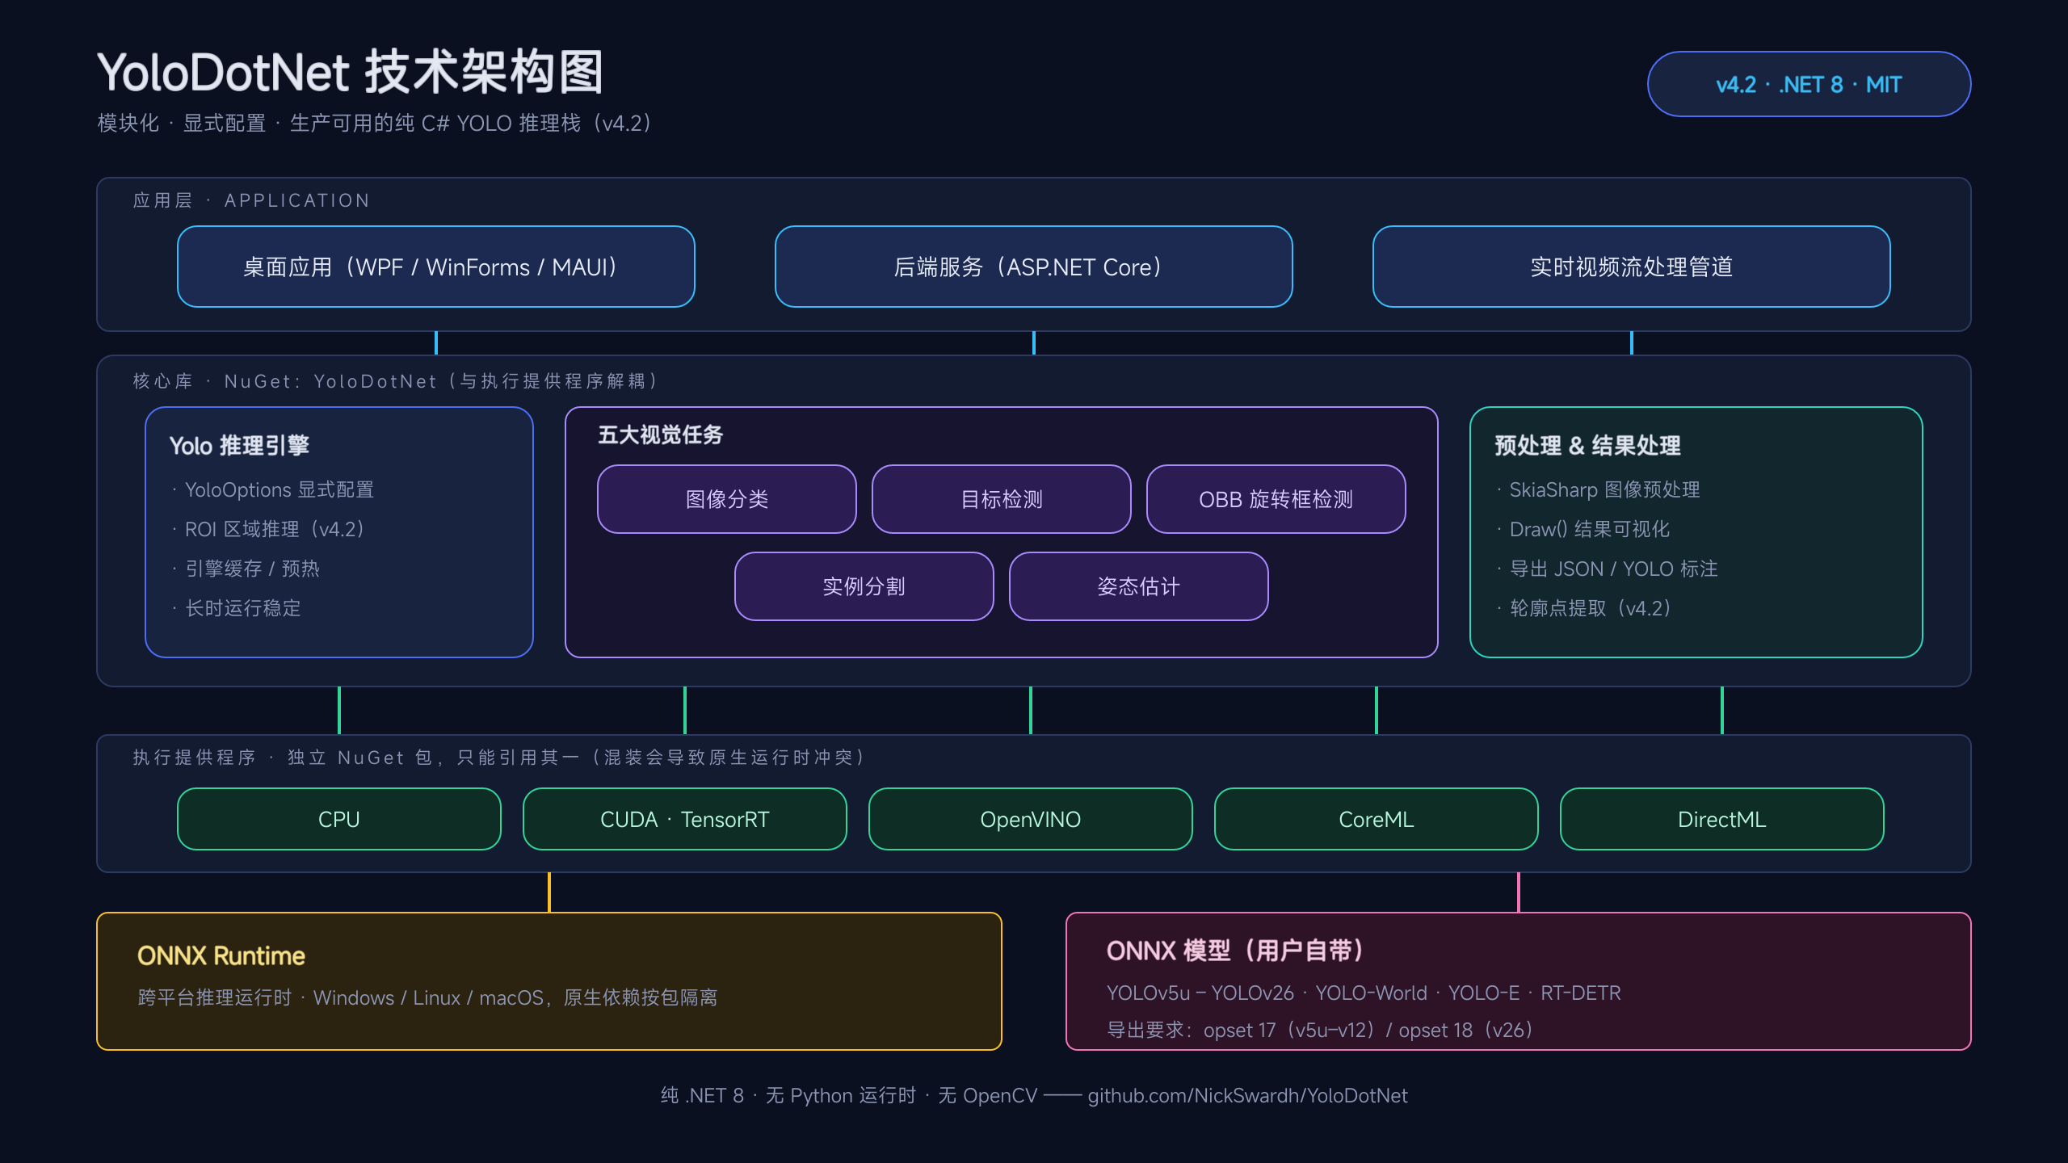Select the OpenVINO execution provider
The height and width of the screenshot is (1163, 2068).
(x=1031, y=819)
